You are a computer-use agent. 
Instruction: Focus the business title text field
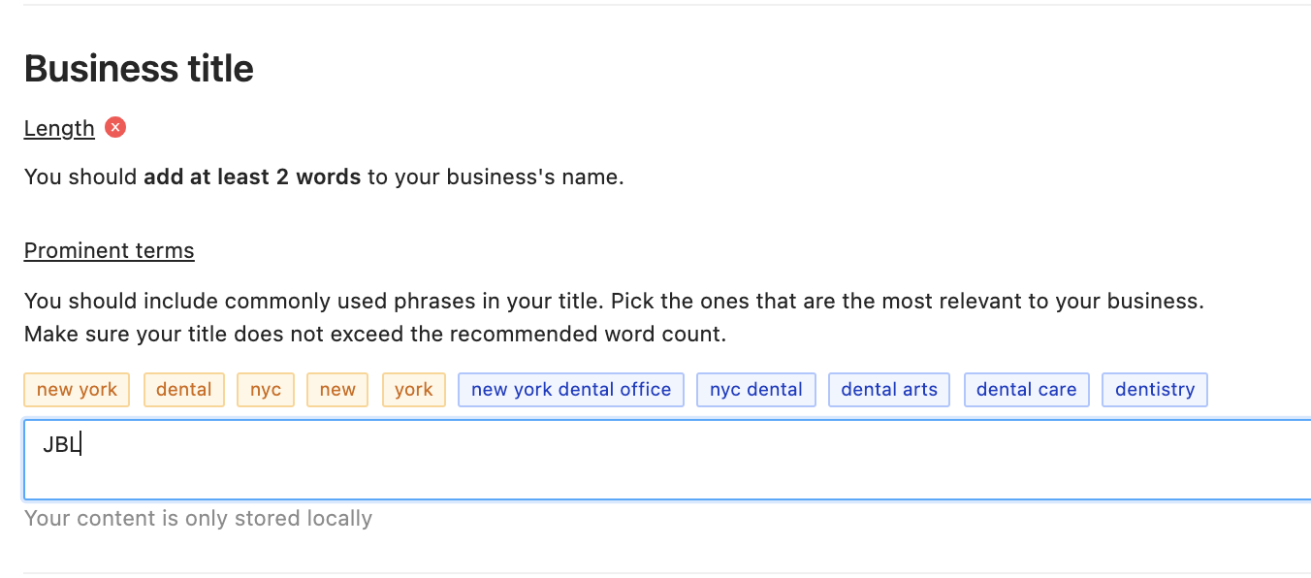click(667, 460)
